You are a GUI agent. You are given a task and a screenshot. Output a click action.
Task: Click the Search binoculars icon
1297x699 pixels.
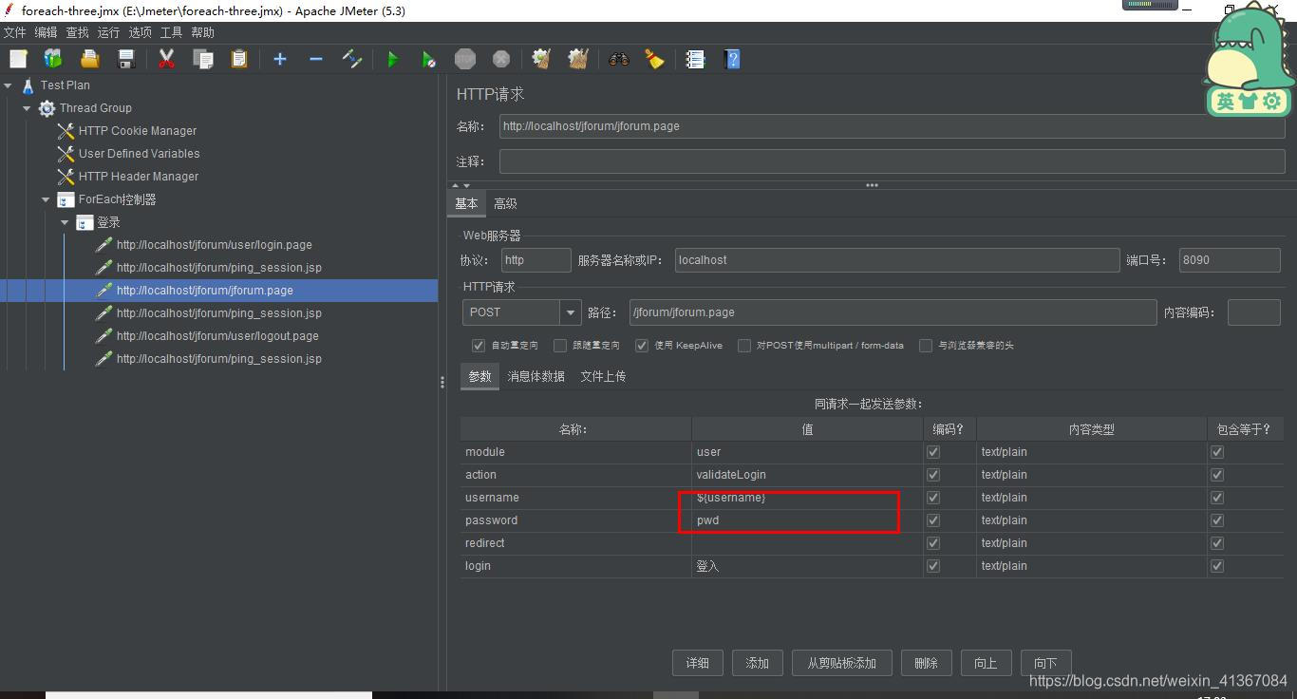[x=618, y=59]
